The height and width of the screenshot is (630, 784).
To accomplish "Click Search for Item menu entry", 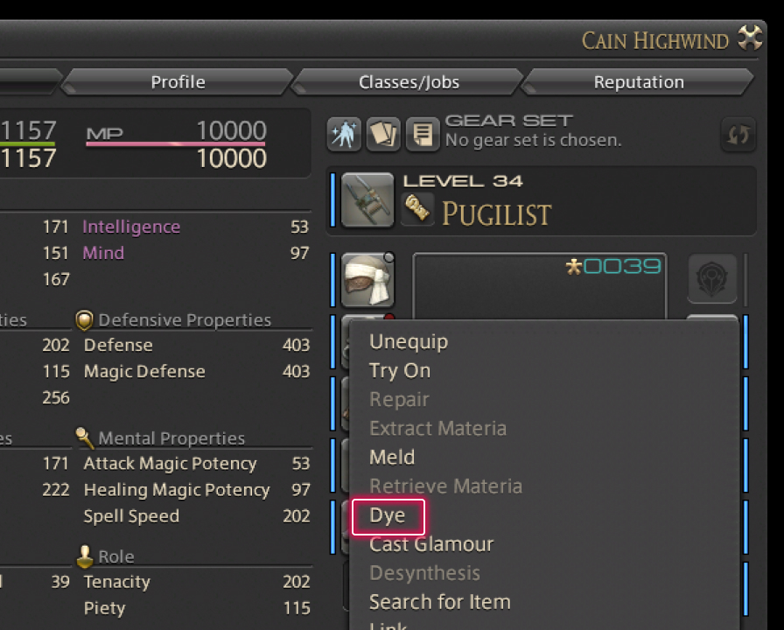I will 439,602.
